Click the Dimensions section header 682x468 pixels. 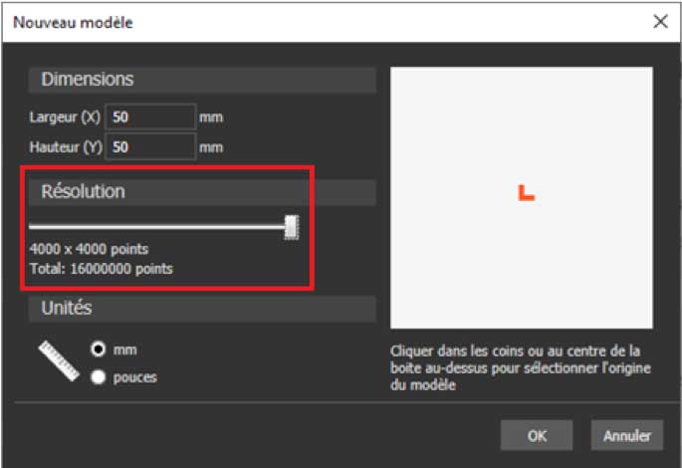88,80
